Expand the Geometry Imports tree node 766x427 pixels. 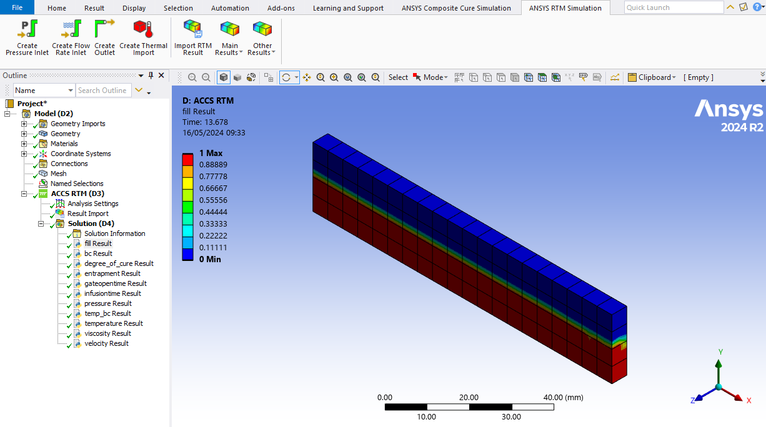[24, 124]
